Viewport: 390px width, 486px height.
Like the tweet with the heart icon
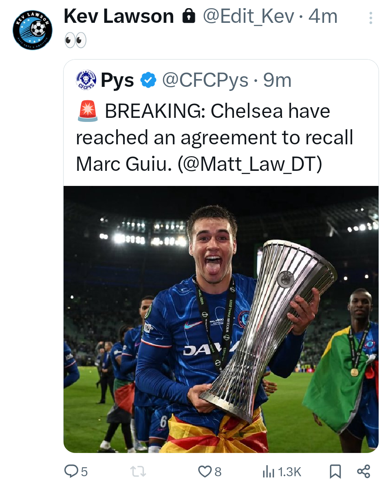(204, 472)
